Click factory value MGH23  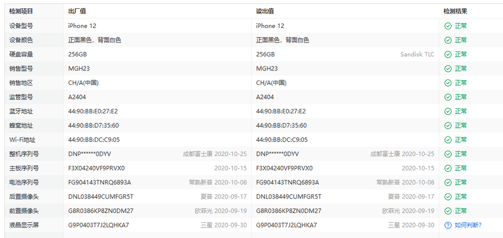pos(79,69)
